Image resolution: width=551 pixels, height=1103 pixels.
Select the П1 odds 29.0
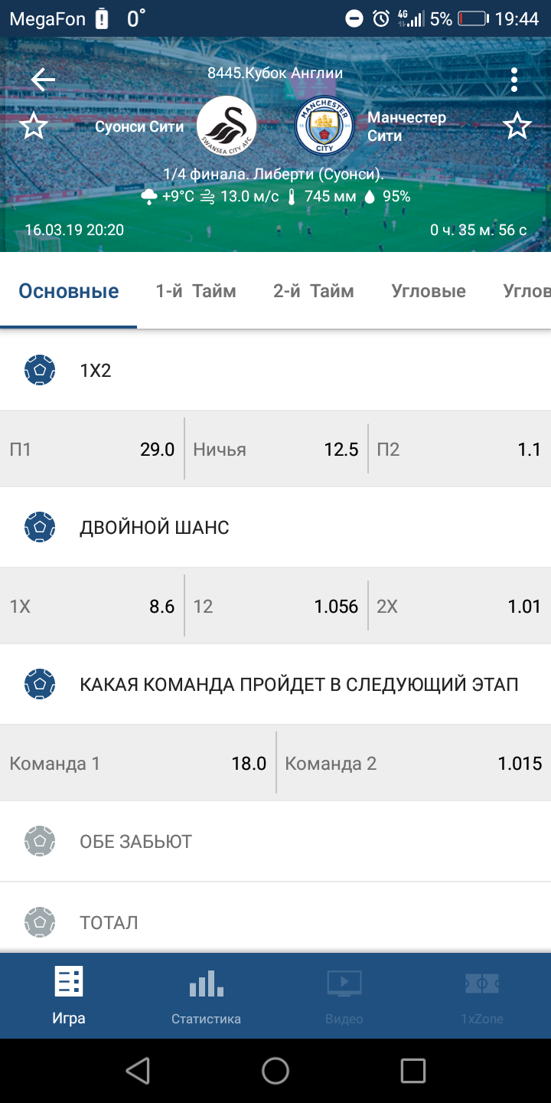point(92,449)
